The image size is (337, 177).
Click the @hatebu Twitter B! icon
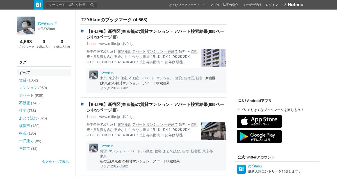(x=241, y=169)
